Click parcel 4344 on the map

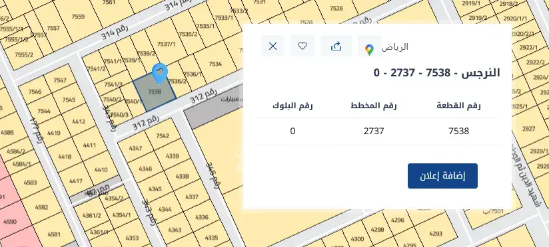pyautogui.click(x=165, y=209)
